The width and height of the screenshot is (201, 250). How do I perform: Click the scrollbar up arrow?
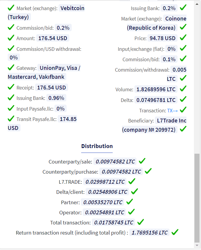[x=197, y=4]
